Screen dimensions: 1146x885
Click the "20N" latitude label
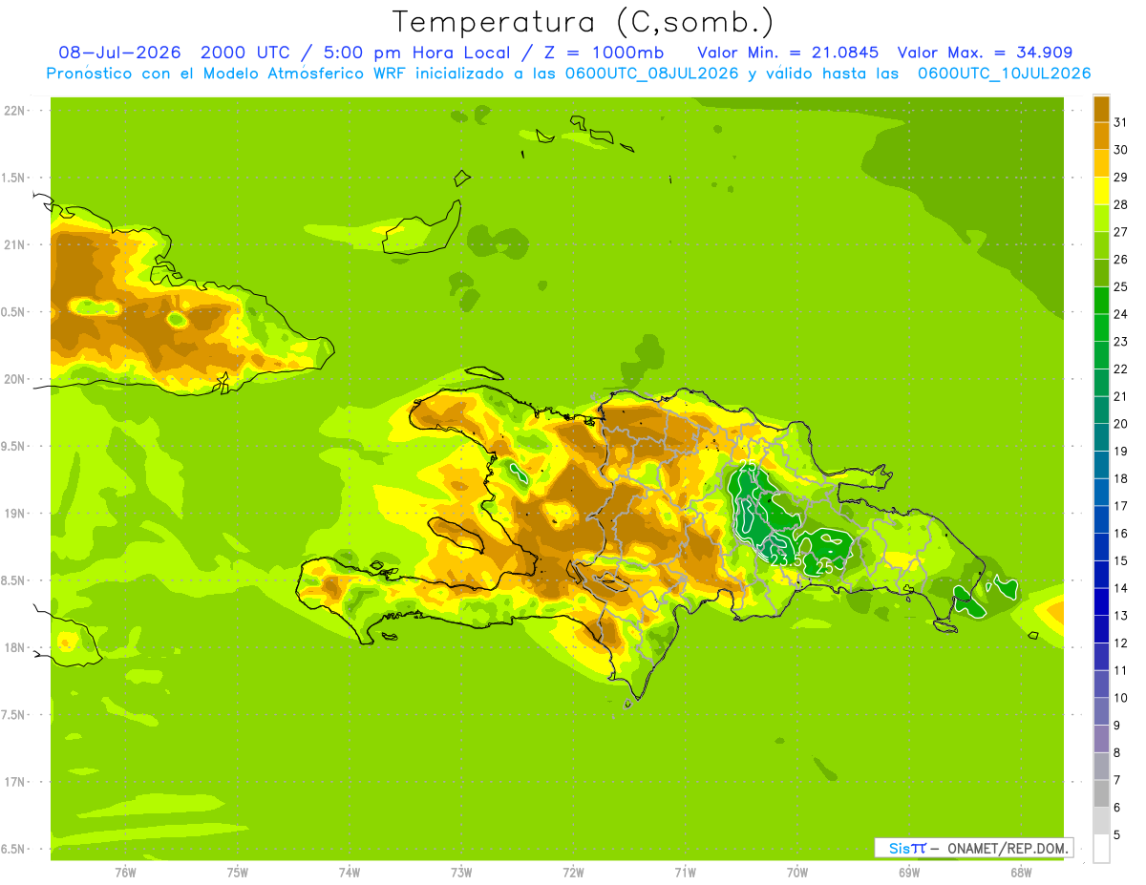[x=13, y=379]
